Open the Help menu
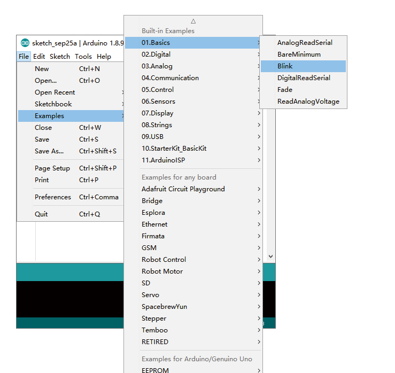 point(104,57)
